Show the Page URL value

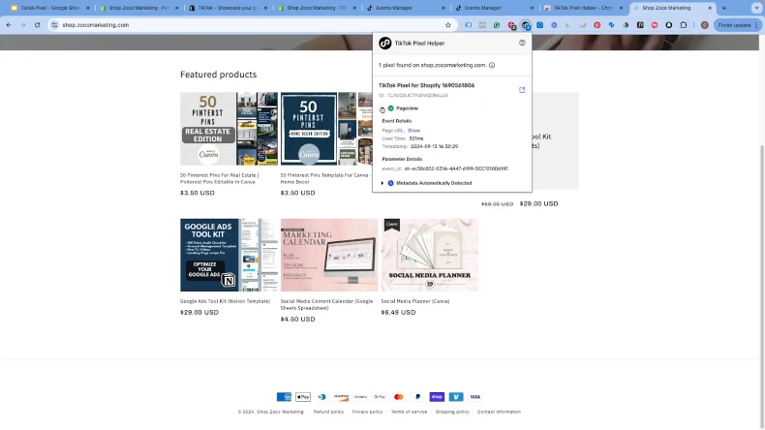(413, 131)
